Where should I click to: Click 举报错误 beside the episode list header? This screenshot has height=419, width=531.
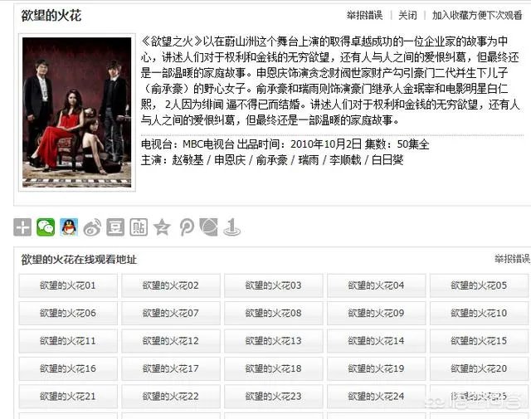512,259
